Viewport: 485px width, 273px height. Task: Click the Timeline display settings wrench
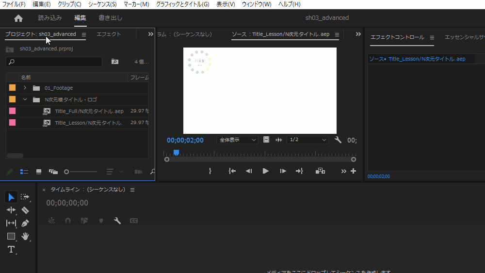117,221
